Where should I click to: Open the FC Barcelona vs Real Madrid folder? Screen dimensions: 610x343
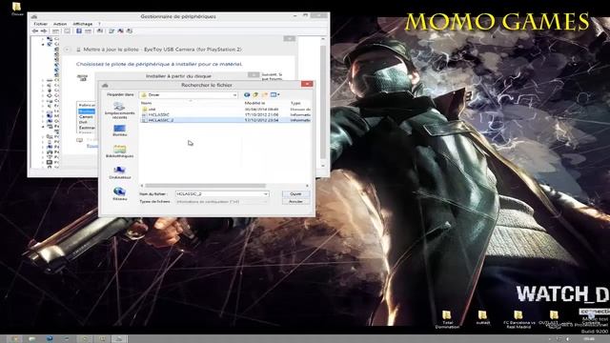click(x=518, y=319)
